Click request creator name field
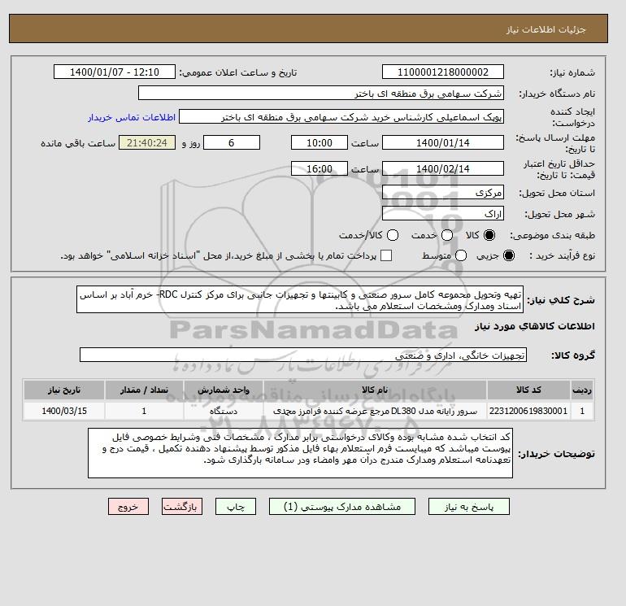The height and width of the screenshot is (606, 626). tap(341, 117)
